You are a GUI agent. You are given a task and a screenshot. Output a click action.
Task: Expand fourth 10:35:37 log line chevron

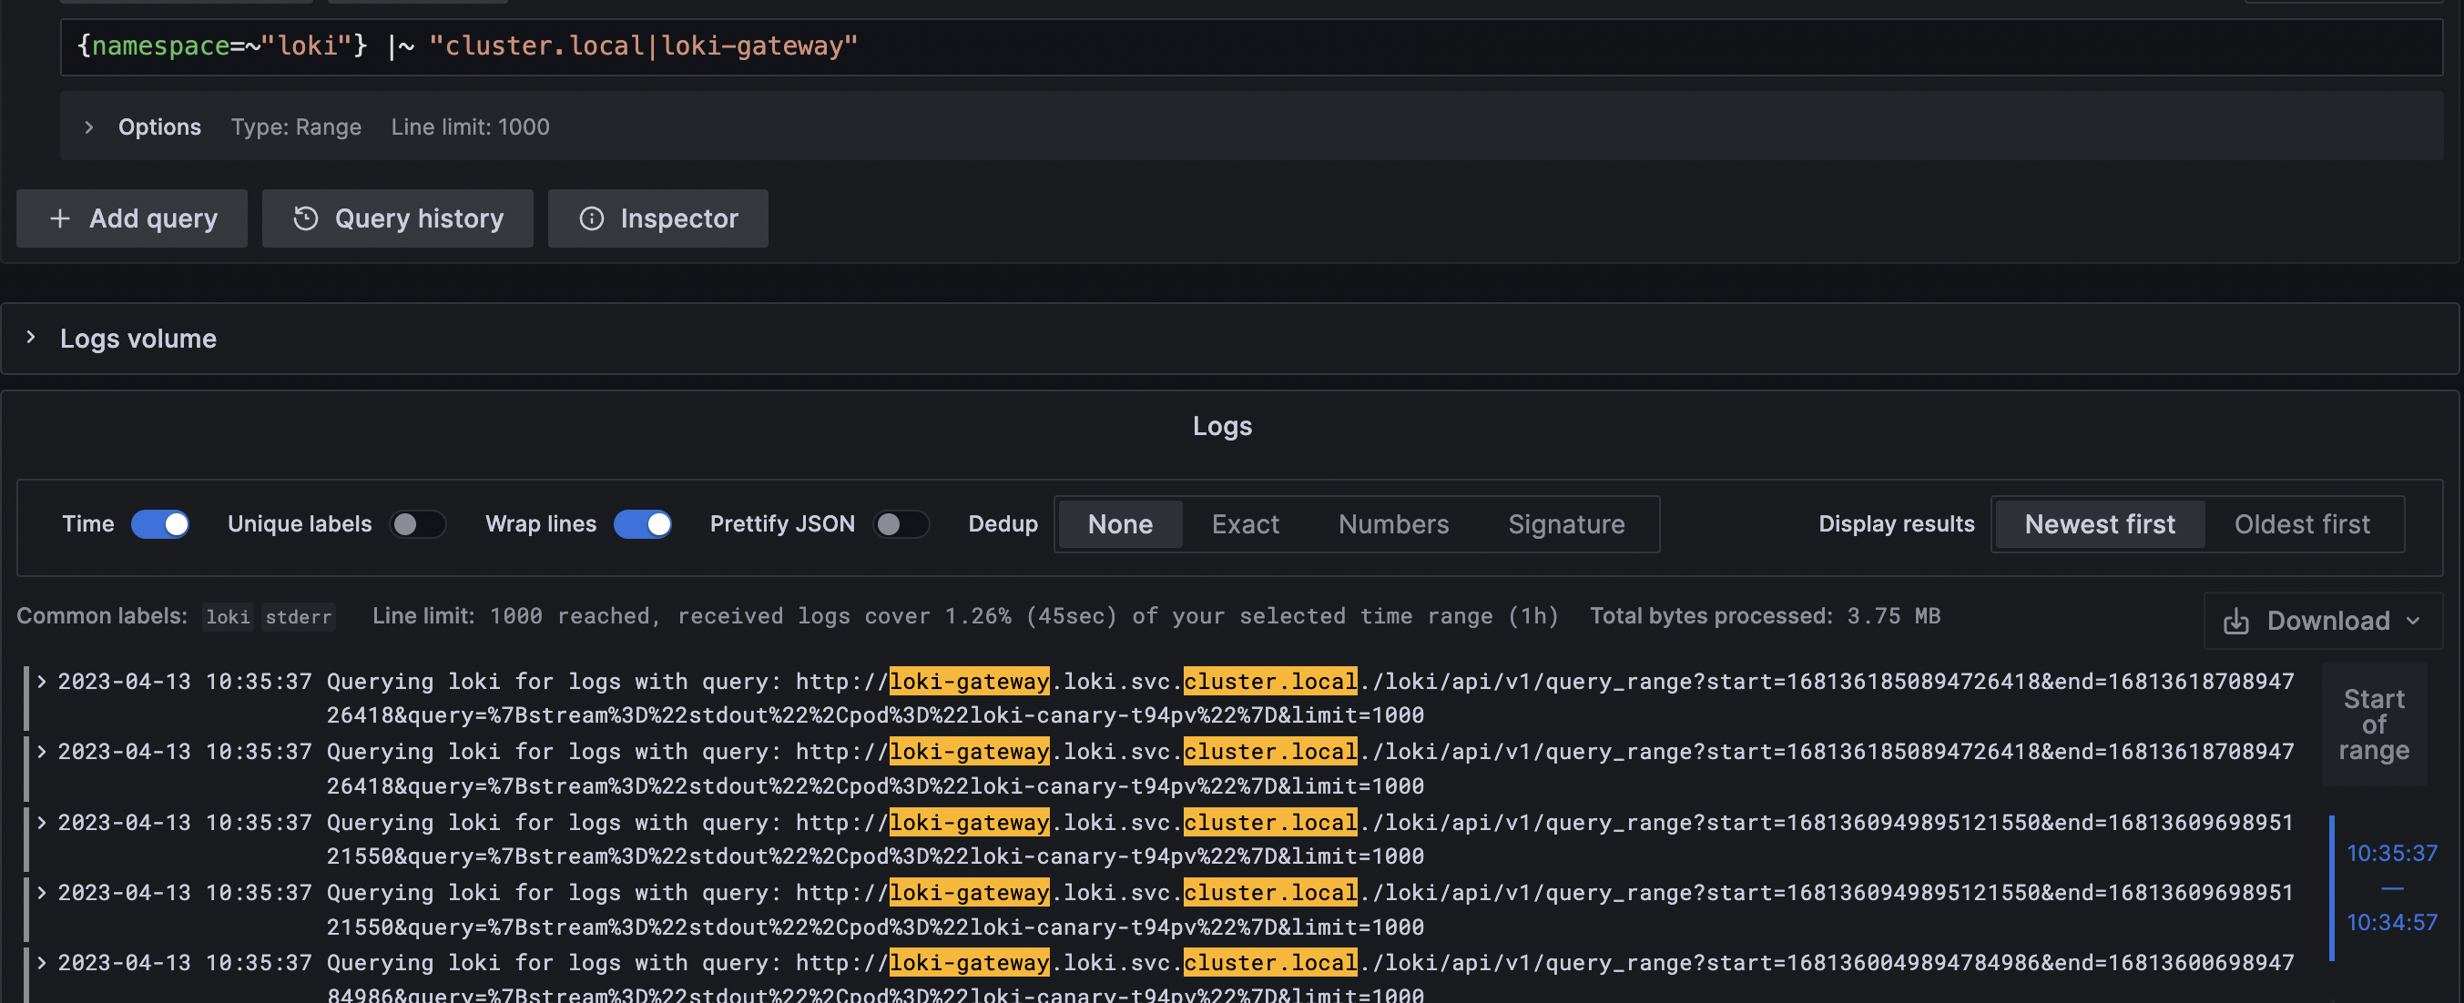[x=41, y=892]
